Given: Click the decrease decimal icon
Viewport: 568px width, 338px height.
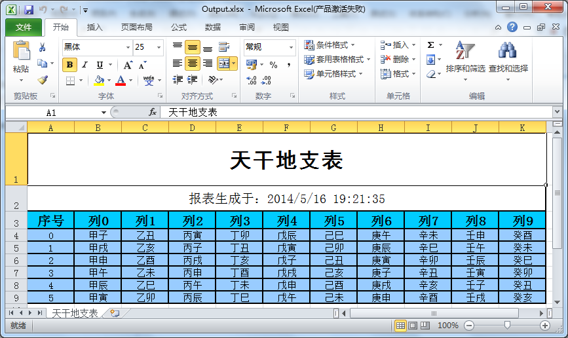Looking at the screenshot, I should (266, 80).
